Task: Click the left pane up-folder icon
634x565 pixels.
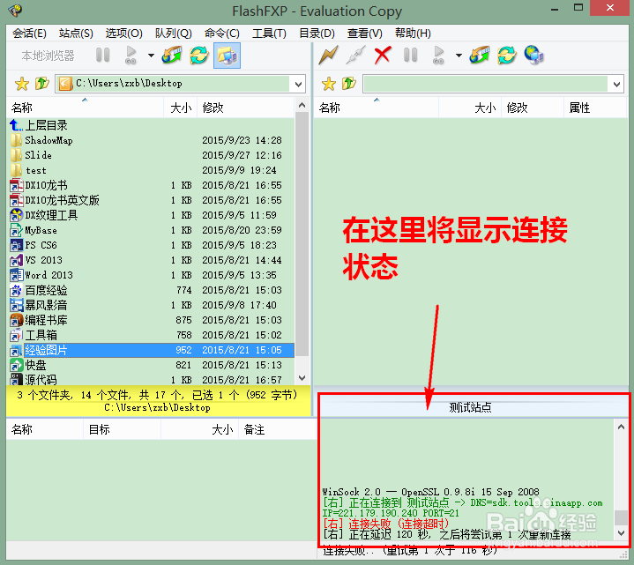Action: point(42,84)
